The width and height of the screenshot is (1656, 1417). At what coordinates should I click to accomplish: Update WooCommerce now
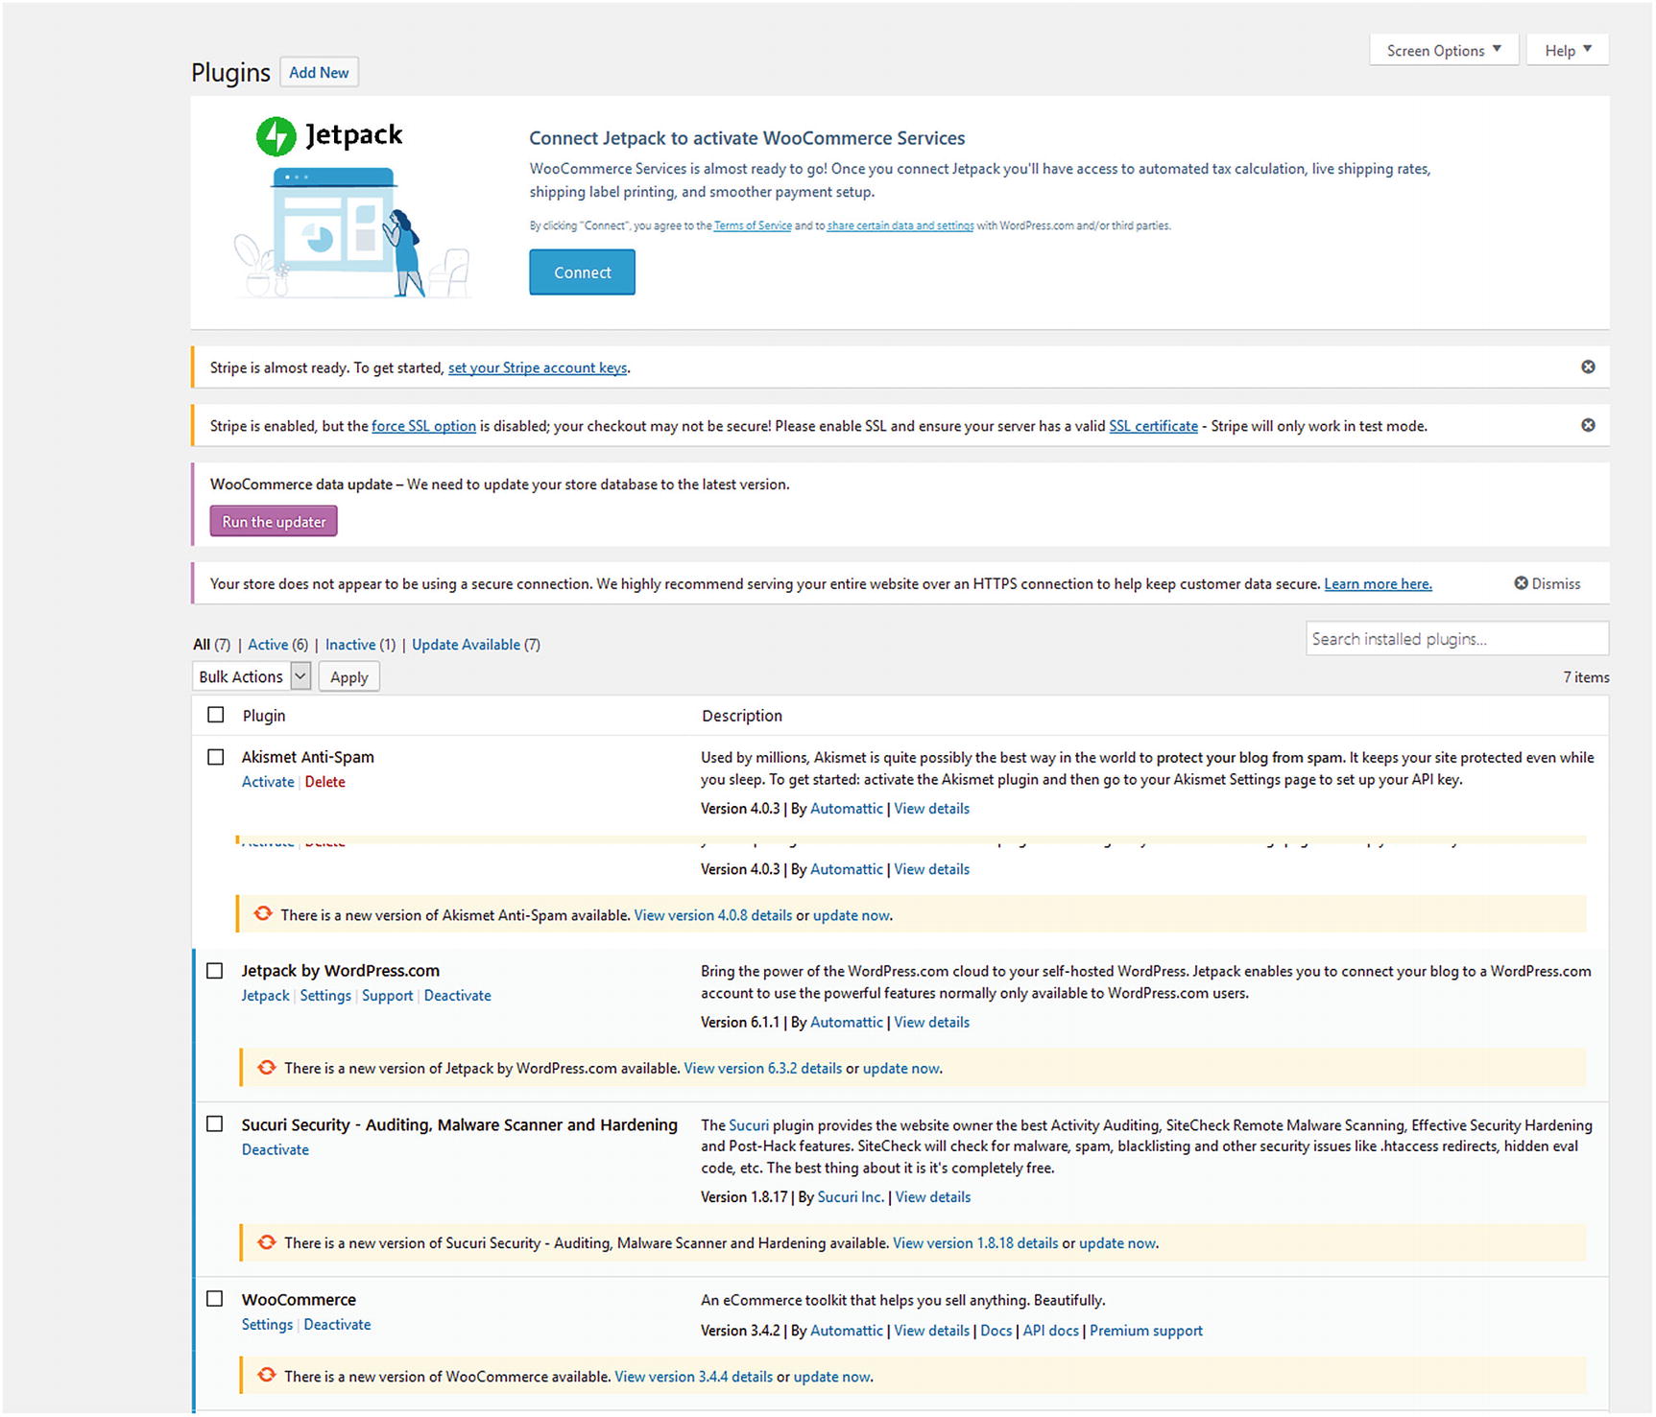point(832,1378)
